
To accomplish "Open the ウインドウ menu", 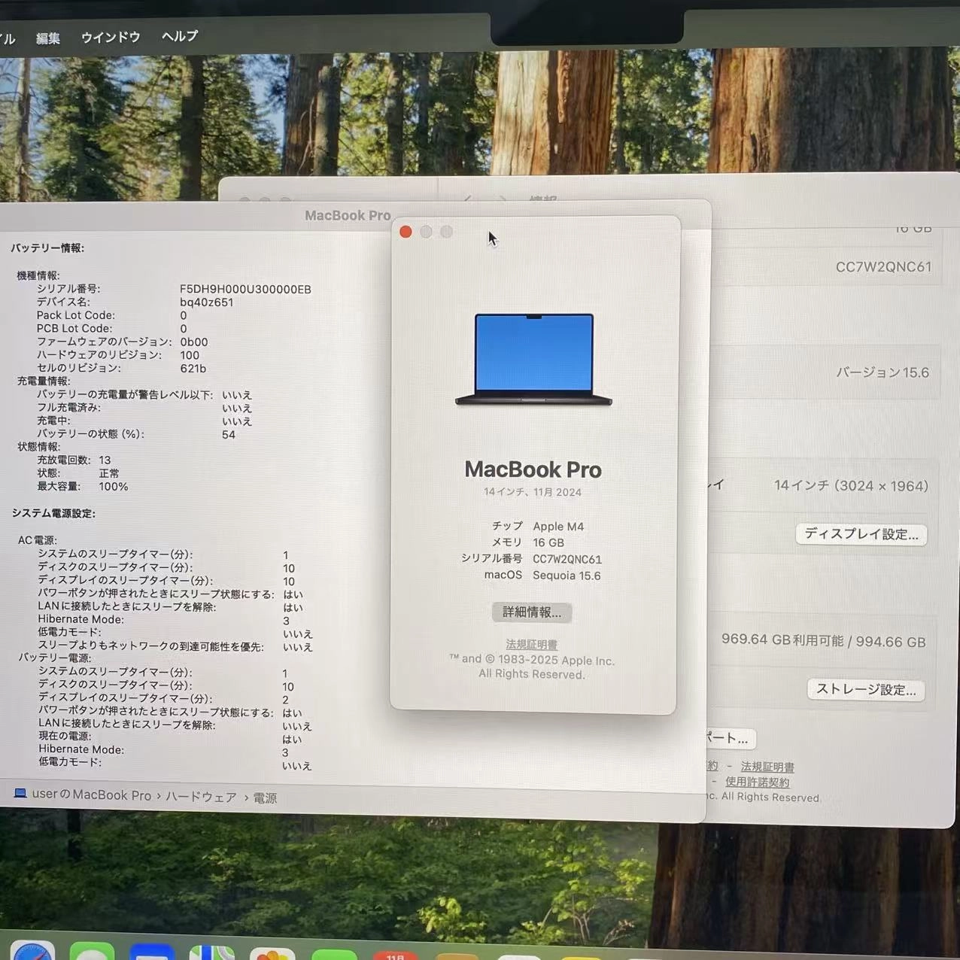I will (110, 38).
